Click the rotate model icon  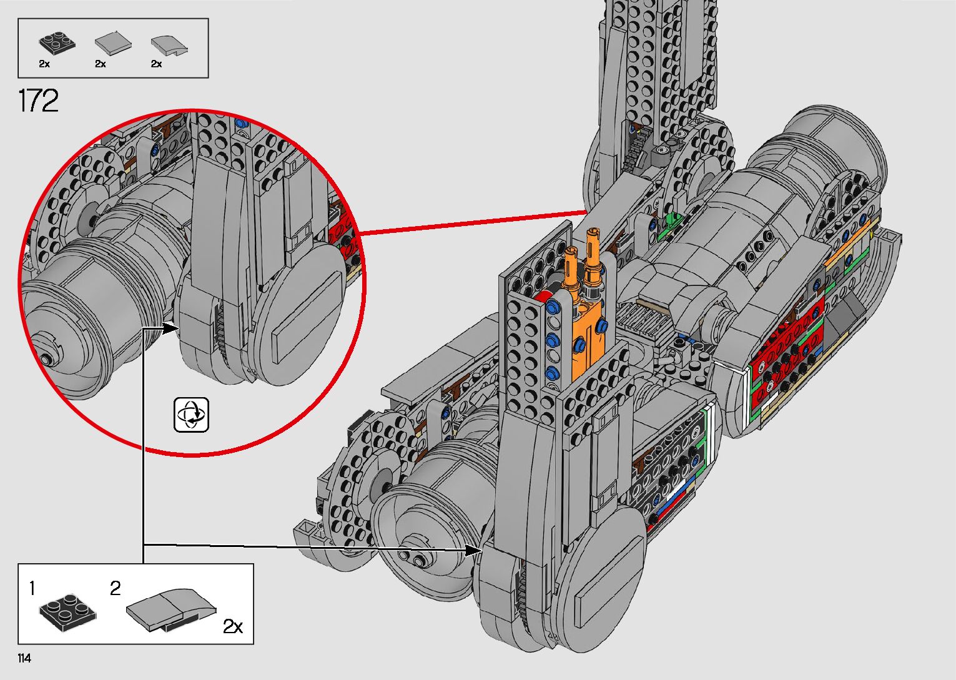191,414
